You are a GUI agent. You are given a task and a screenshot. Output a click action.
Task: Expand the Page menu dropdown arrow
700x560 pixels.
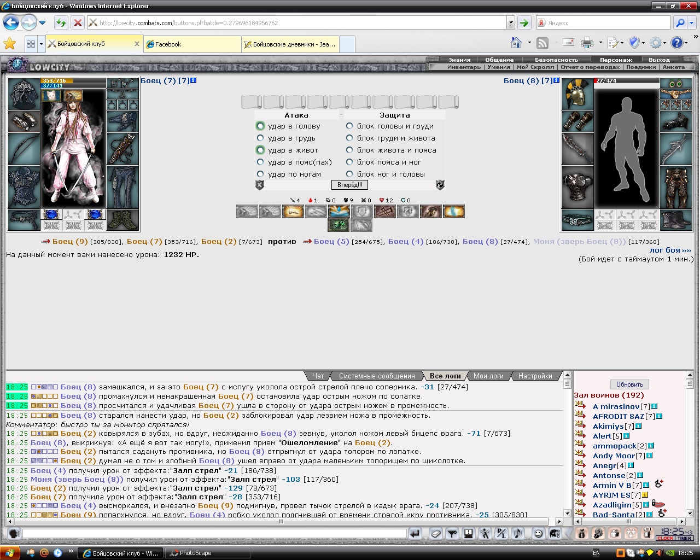tap(622, 43)
